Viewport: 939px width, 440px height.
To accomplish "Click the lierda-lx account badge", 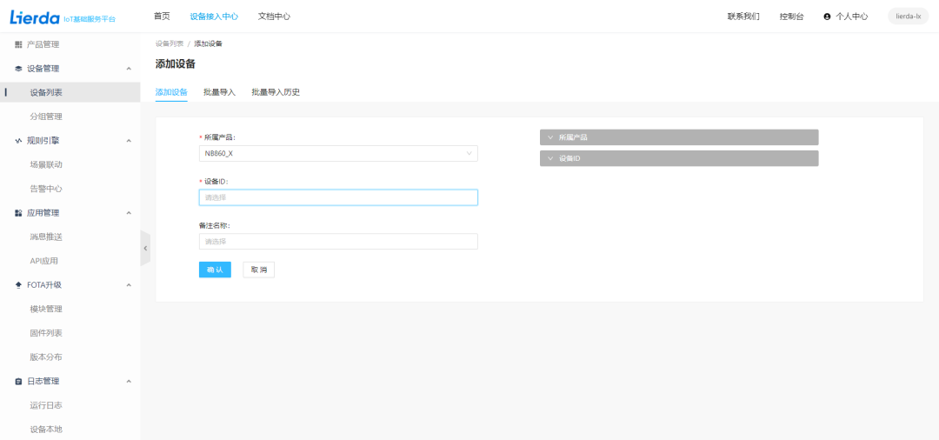I will (908, 17).
